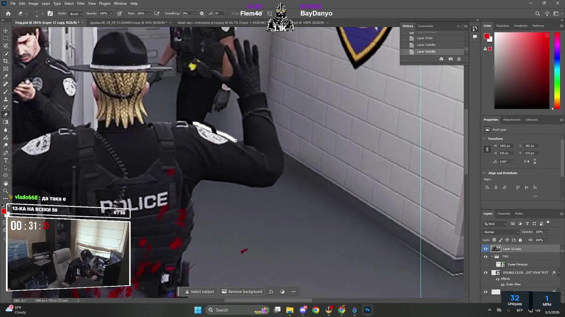Select the Crop tool

pyautogui.click(x=6, y=61)
